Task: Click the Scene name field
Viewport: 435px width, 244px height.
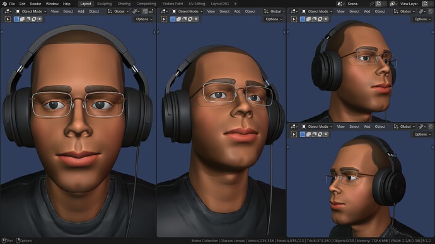Action: [x=357, y=4]
